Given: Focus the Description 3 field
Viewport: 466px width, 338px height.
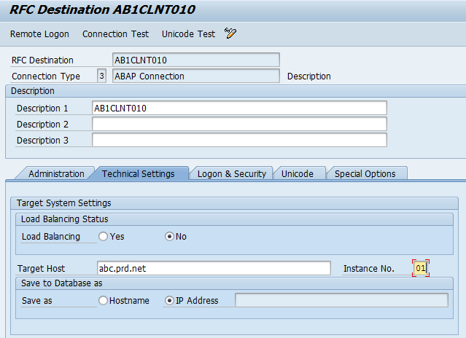Looking at the screenshot, I should 238,141.
